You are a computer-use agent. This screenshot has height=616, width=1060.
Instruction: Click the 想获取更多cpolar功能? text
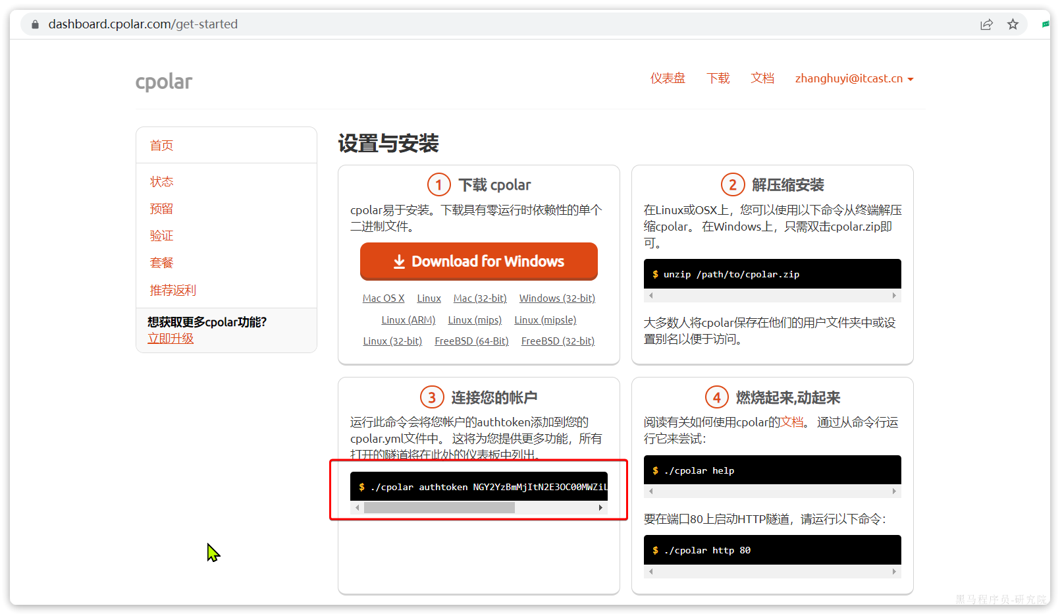pos(207,322)
